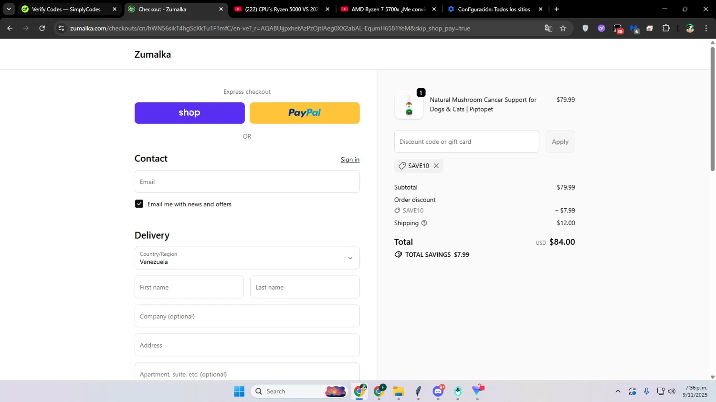Open extension with badge number 6
Image resolution: width=716 pixels, height=402 pixels.
pos(634,29)
